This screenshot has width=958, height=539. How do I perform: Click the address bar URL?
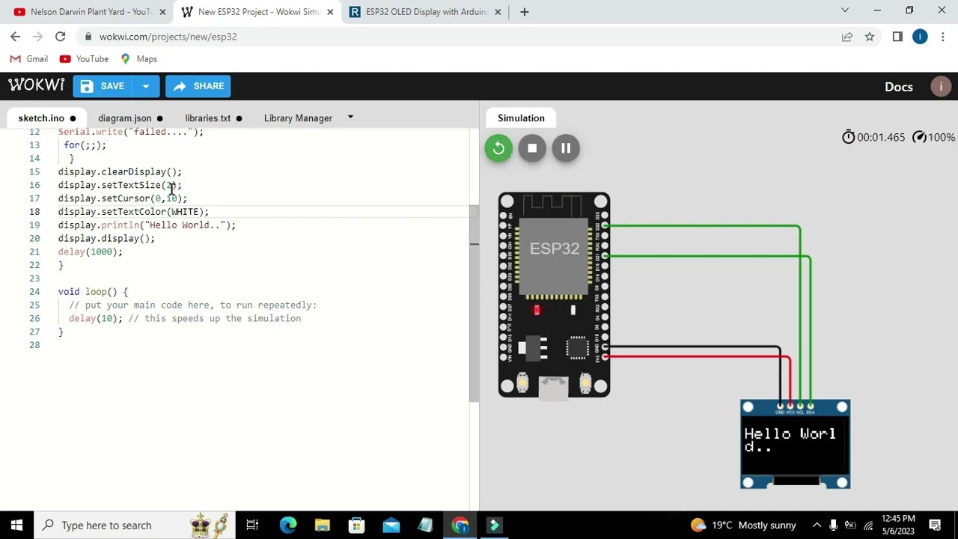168,37
